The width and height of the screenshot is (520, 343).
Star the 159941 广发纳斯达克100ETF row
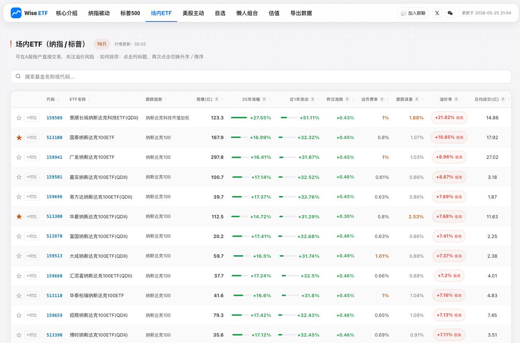point(19,157)
